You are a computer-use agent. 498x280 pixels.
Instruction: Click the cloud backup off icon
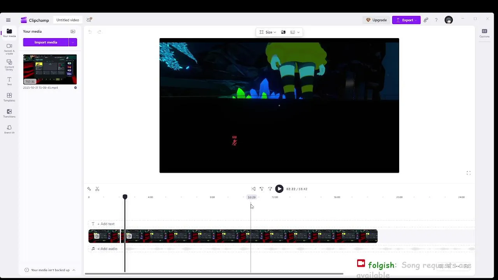click(89, 19)
